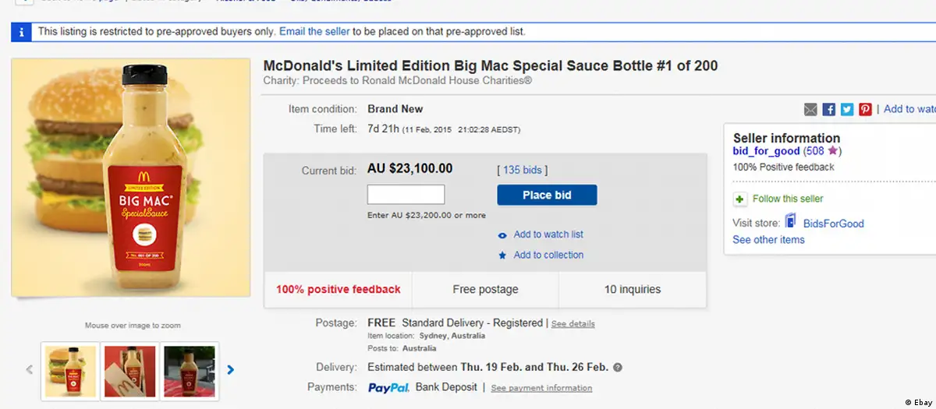Pin the listing on Pinterest
The width and height of the screenshot is (936, 409).
tap(865, 110)
